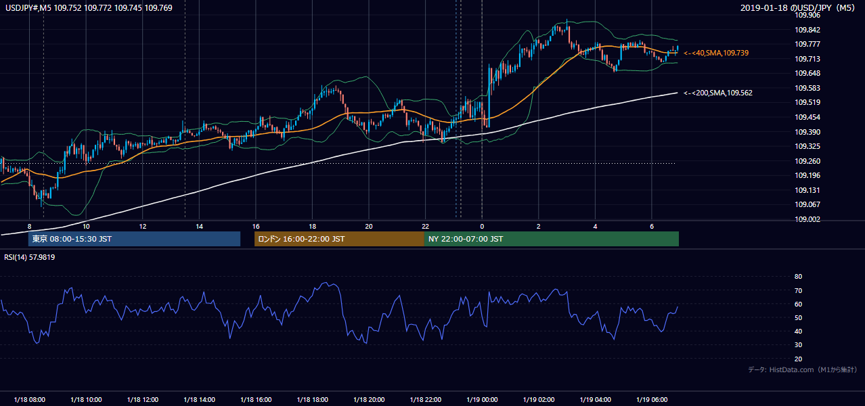Click hour tick 16 on chart axis
Image resolution: width=865 pixels, height=406 pixels.
point(256,226)
